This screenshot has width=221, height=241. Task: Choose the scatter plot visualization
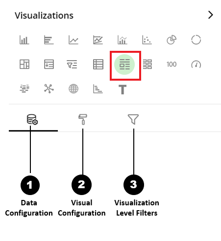(x=147, y=40)
